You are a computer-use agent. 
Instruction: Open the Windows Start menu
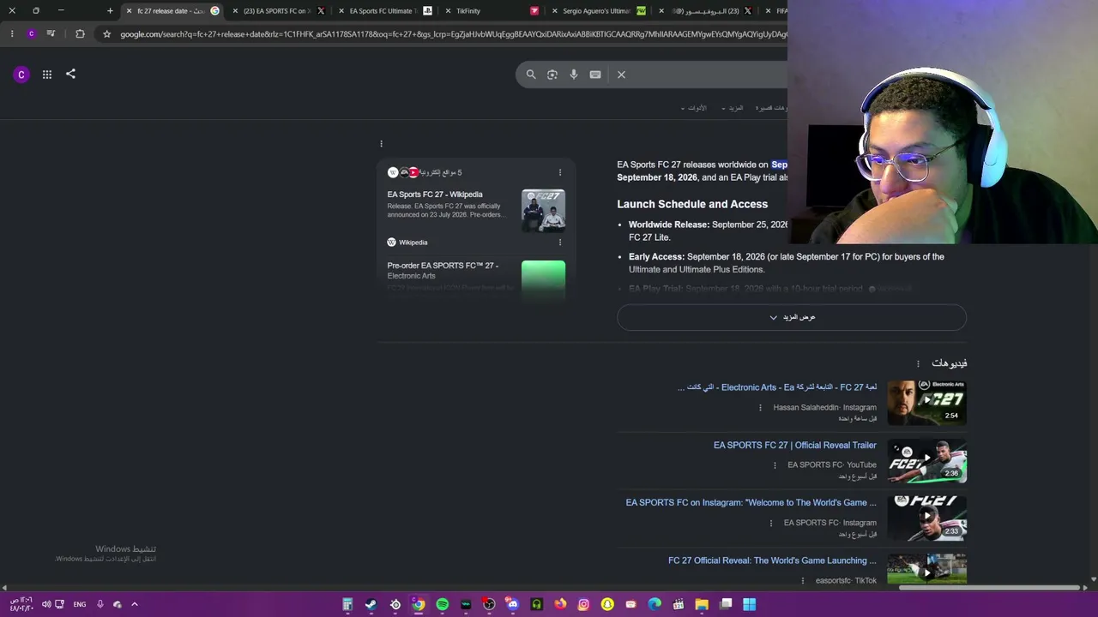point(749,604)
